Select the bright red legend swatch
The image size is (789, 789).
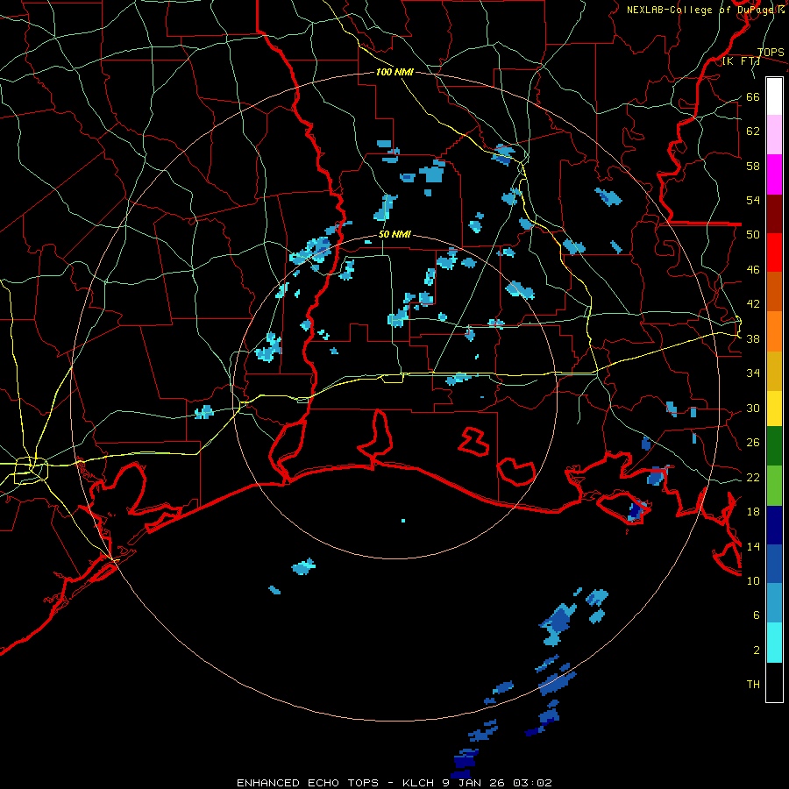(x=774, y=252)
